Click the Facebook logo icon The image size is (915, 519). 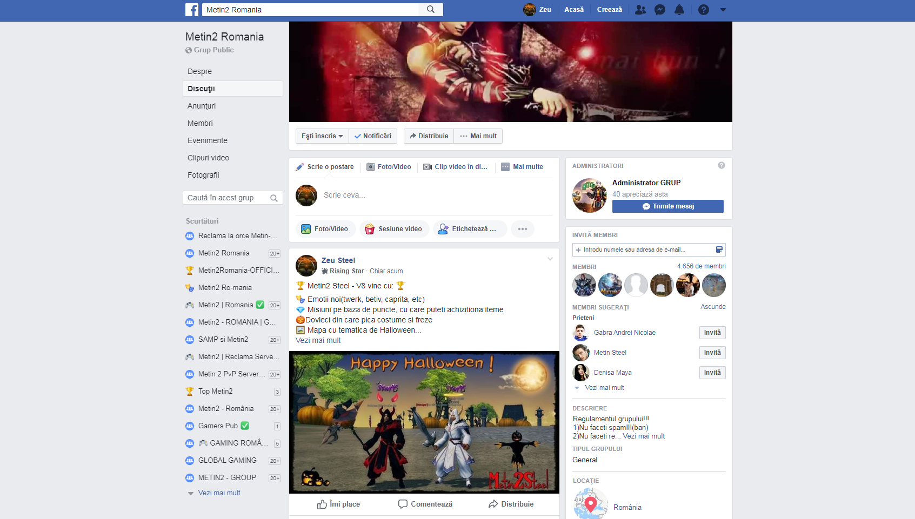coord(192,10)
